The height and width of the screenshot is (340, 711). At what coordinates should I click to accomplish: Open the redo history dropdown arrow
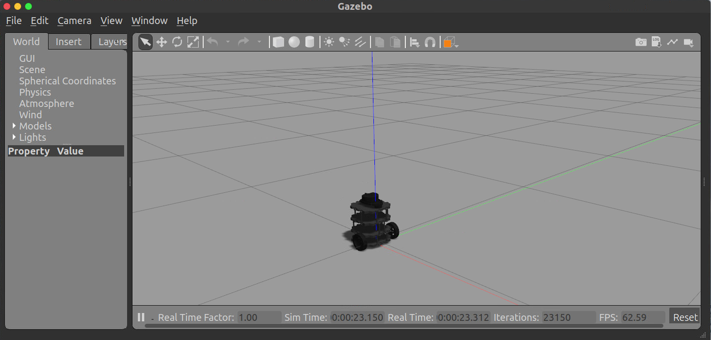point(259,42)
